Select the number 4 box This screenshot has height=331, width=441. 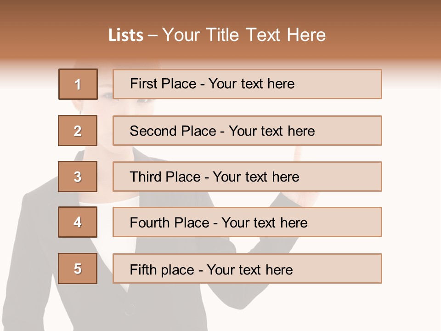tap(78, 222)
